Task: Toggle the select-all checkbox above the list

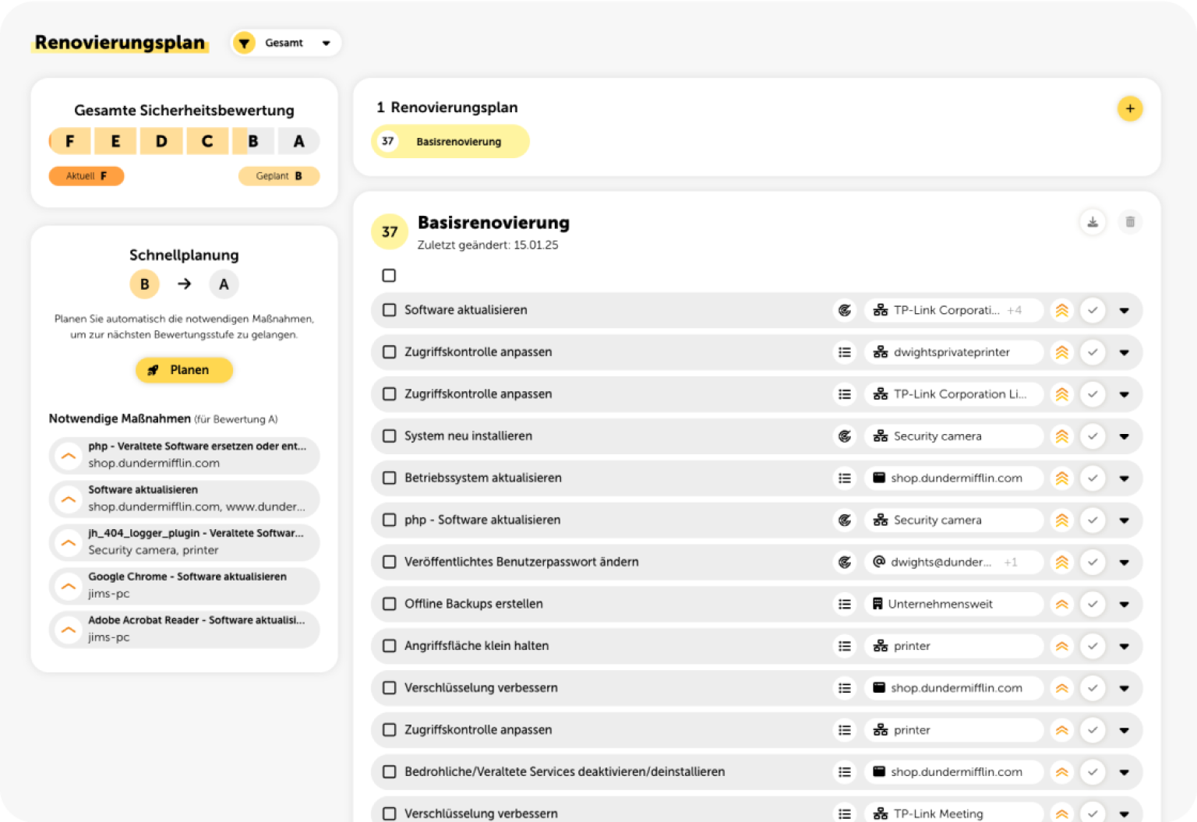Action: click(389, 275)
